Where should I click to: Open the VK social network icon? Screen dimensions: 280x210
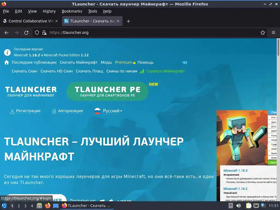pos(185,63)
